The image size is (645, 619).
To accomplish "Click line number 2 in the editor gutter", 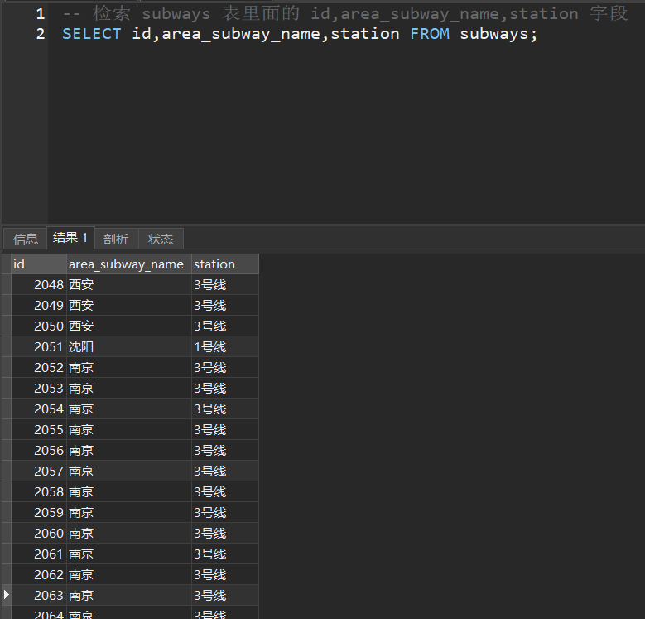I will (41, 34).
